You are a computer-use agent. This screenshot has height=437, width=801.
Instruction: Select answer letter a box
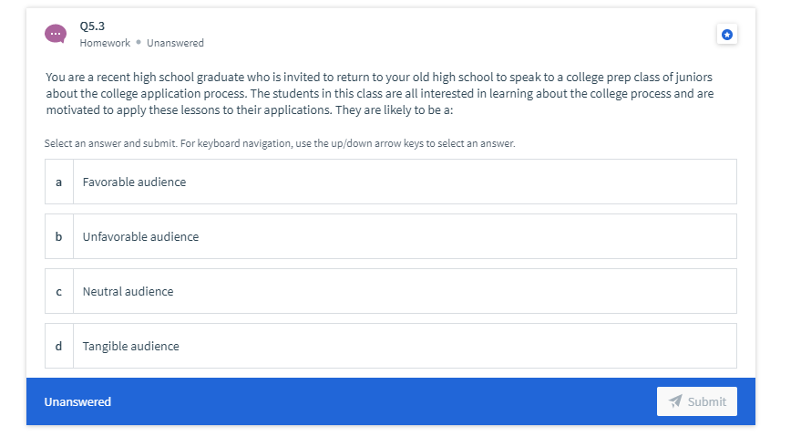(x=58, y=182)
